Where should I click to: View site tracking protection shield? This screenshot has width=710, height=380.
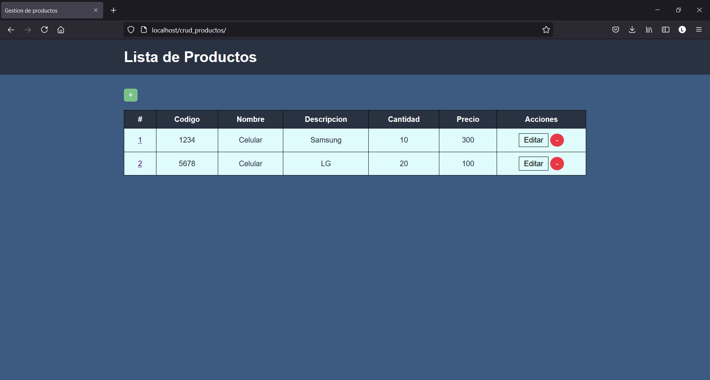point(131,30)
